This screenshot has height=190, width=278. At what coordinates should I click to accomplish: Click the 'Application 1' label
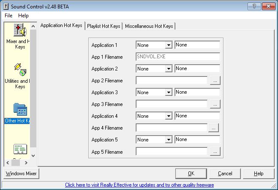104,45
